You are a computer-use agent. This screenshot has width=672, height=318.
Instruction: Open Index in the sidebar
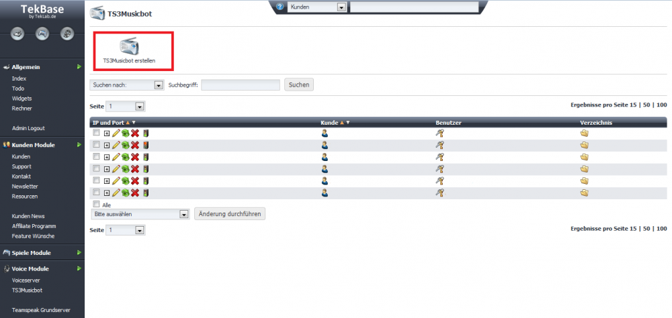click(x=19, y=78)
